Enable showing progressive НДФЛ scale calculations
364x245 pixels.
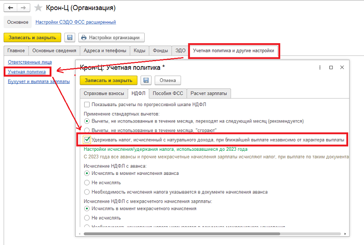pos(87,104)
